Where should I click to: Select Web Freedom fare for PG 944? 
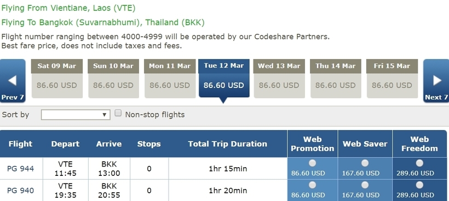pyautogui.click(x=419, y=163)
